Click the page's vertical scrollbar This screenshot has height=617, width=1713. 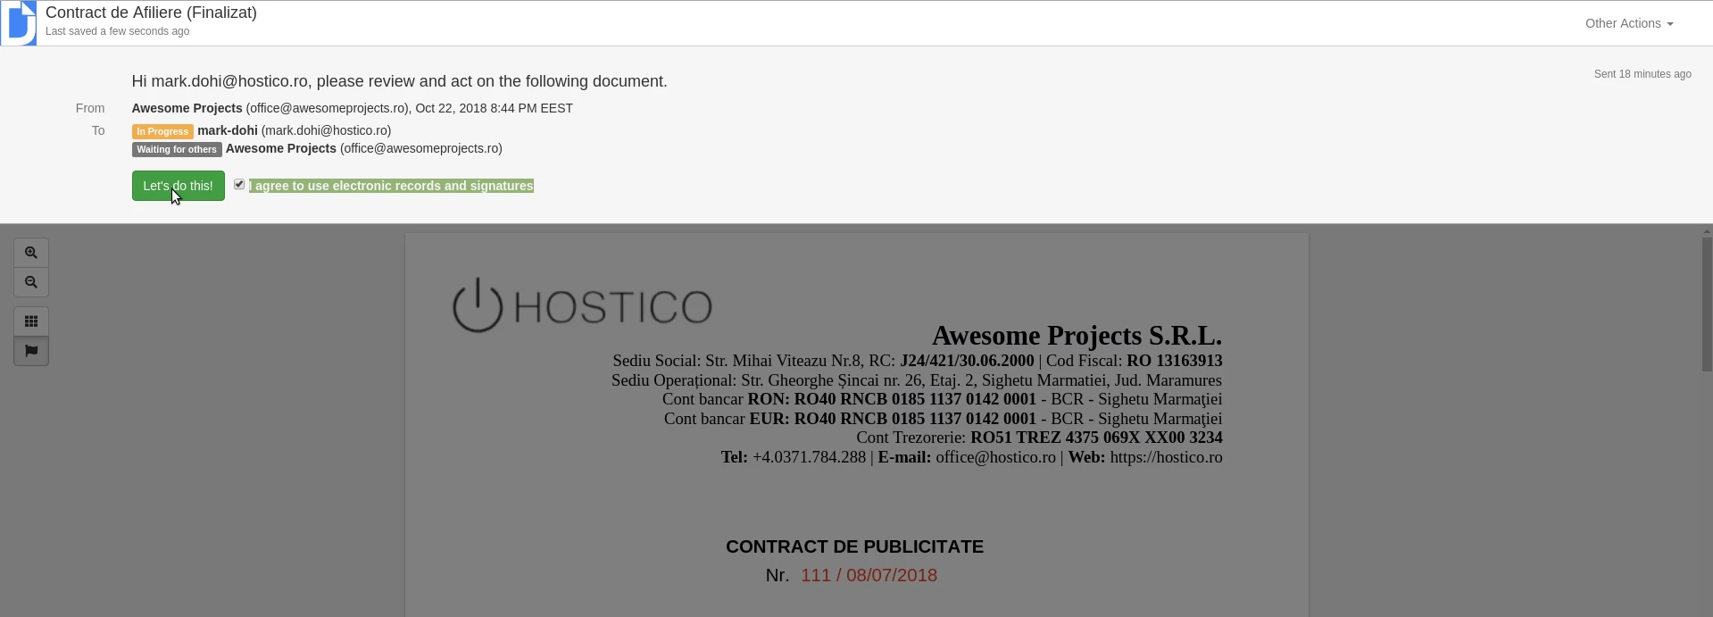pos(1707,305)
